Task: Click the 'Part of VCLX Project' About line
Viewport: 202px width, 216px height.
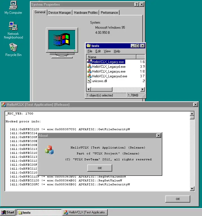Action: pyautogui.click(x=108, y=154)
